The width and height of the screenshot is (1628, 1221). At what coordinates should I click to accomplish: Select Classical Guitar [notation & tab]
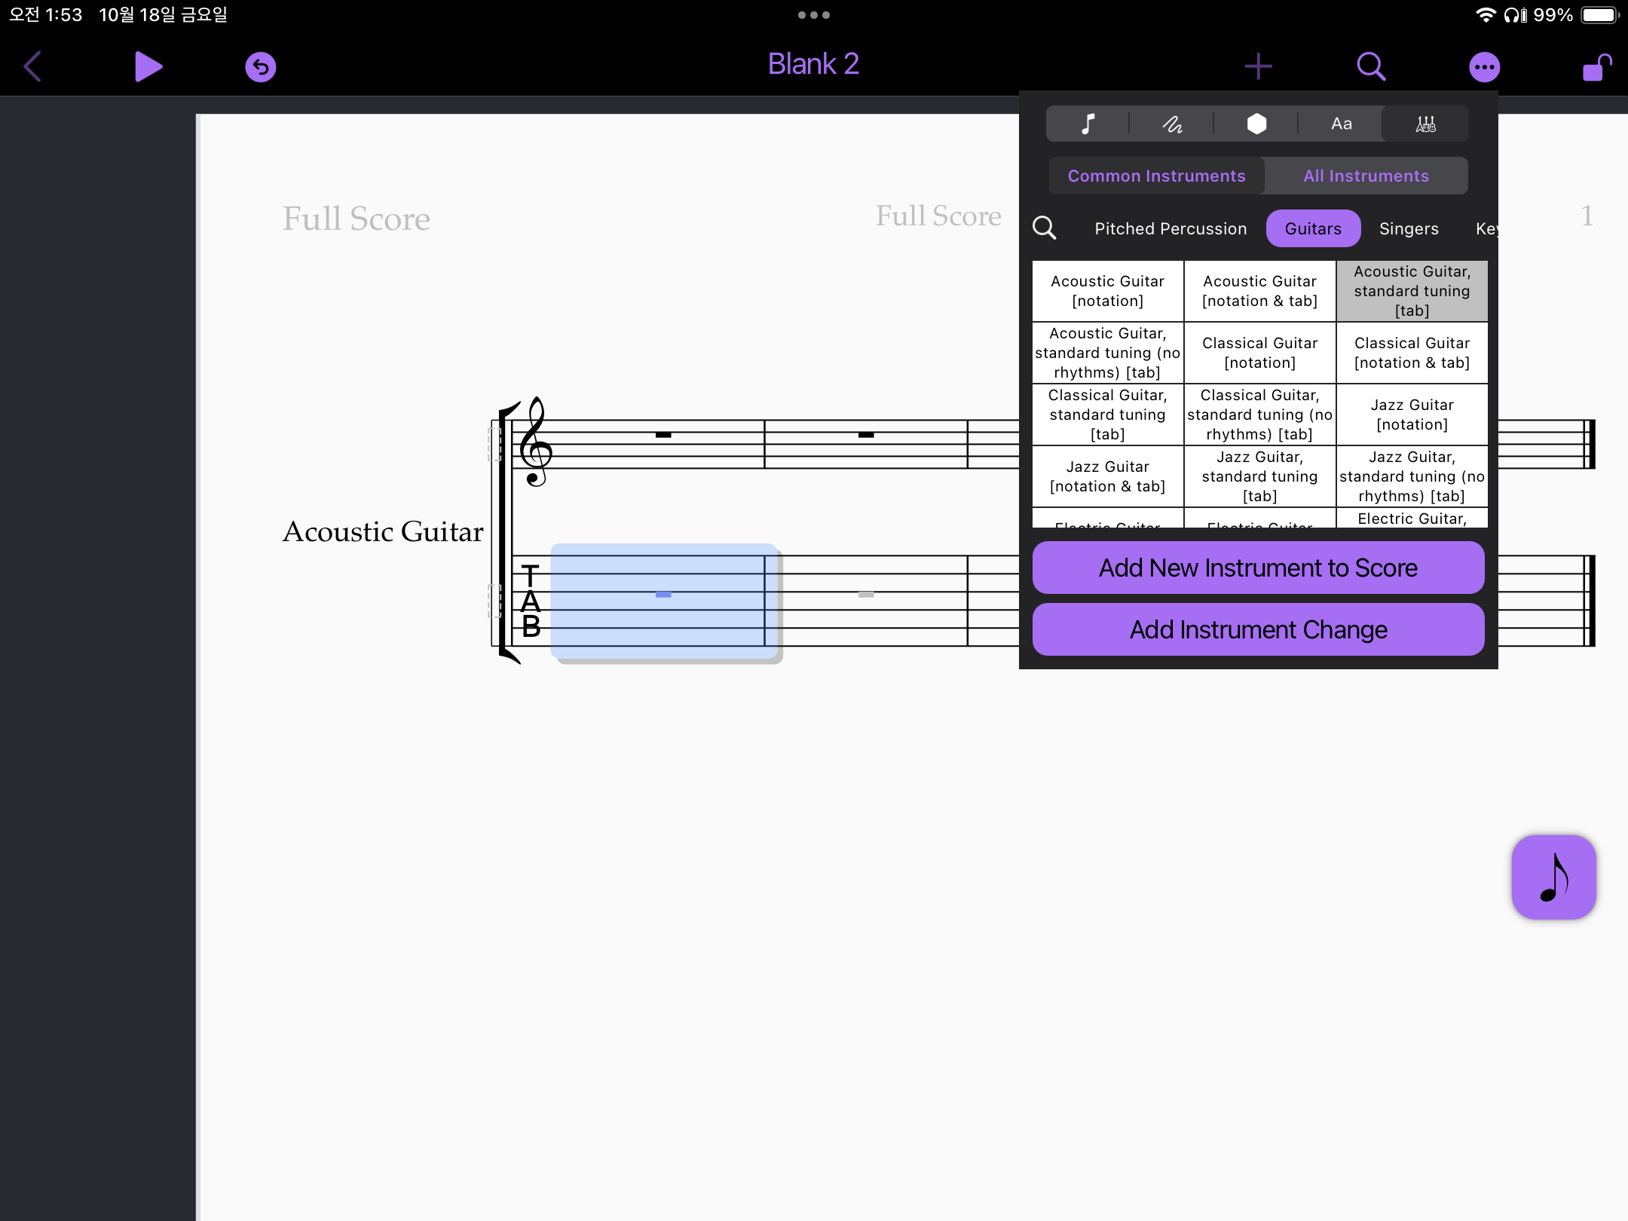(1412, 353)
